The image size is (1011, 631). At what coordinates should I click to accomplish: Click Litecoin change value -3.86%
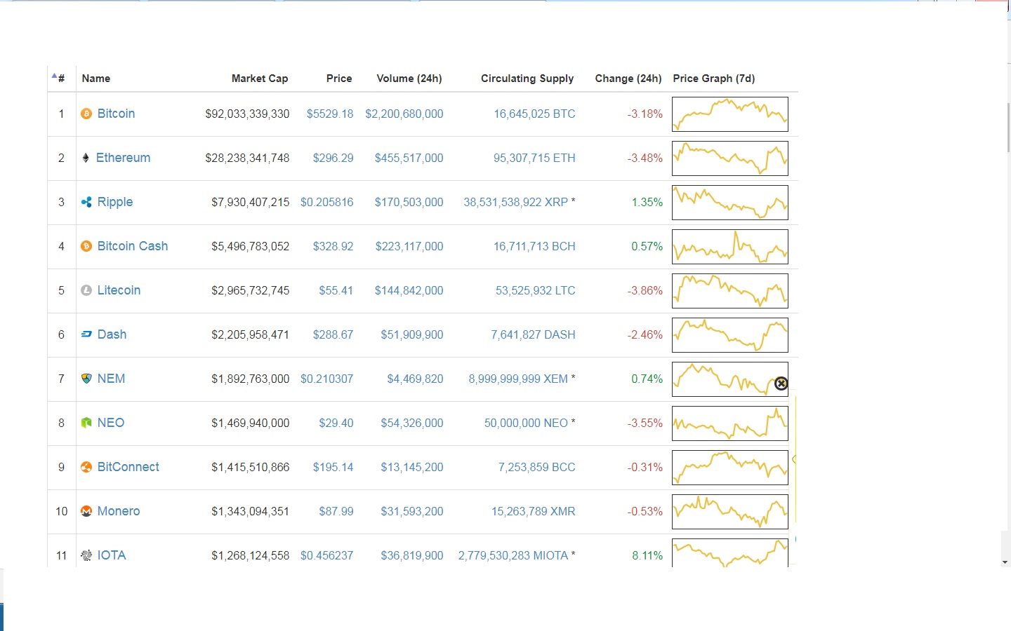coord(645,290)
